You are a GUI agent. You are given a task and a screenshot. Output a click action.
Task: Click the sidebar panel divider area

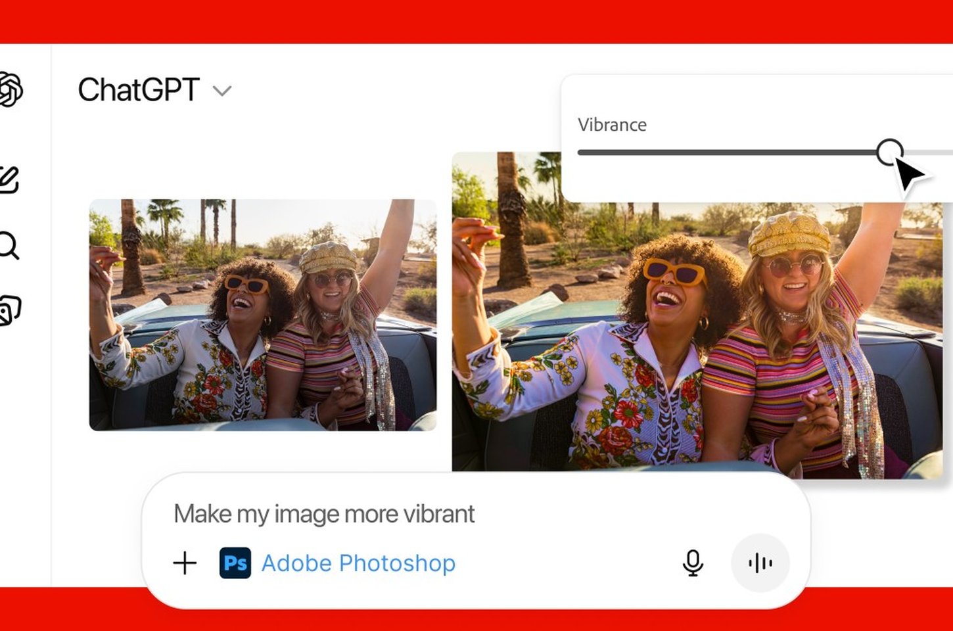coord(52,315)
